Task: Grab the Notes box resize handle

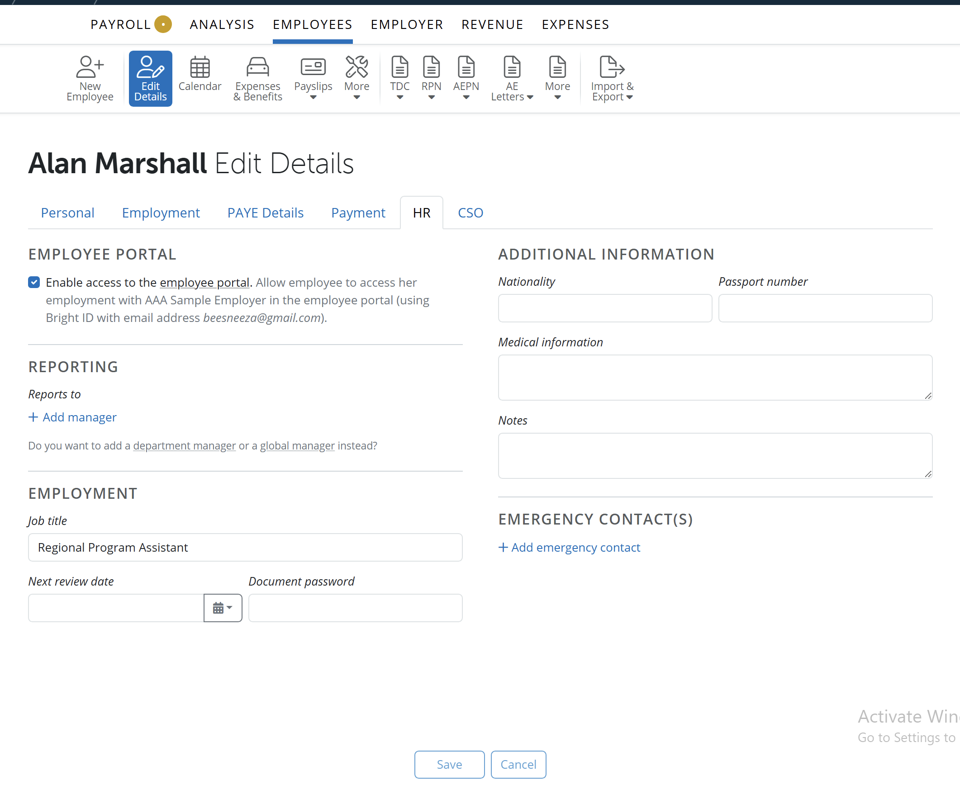Action: pos(928,474)
